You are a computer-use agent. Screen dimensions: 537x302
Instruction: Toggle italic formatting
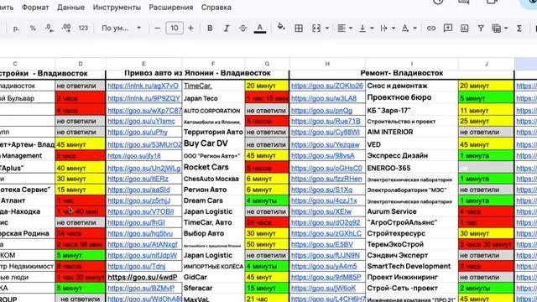pos(227,29)
